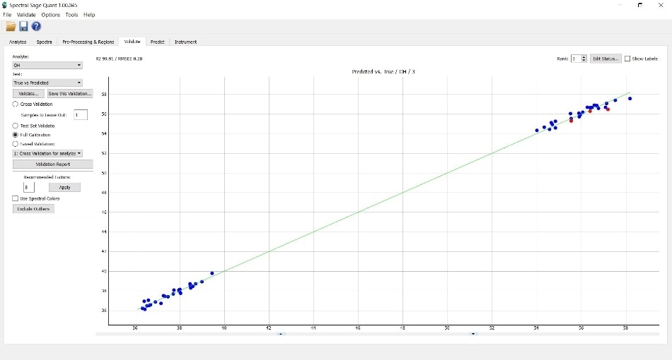Enable the Show Labels checkbox
This screenshot has width=672, height=360.
coord(627,59)
